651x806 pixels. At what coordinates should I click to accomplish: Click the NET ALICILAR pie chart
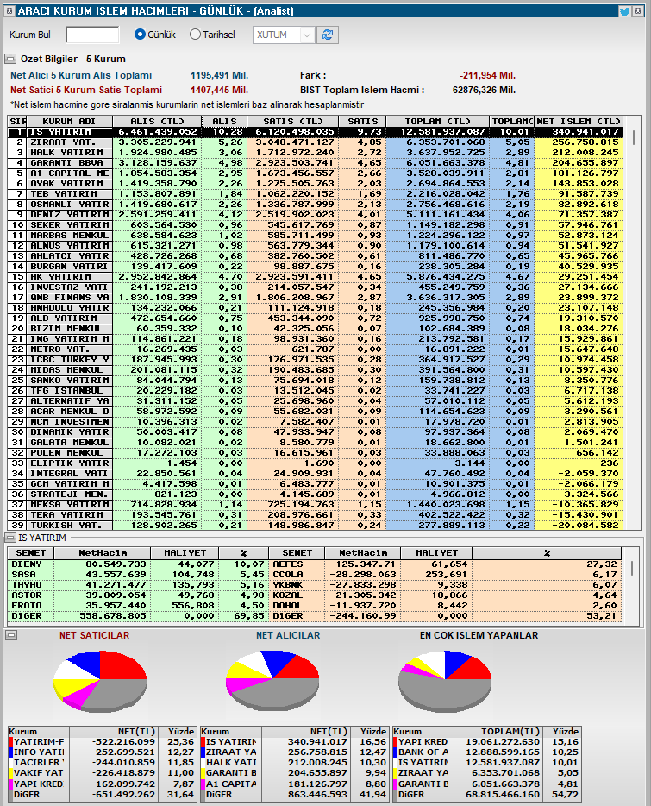272,682
